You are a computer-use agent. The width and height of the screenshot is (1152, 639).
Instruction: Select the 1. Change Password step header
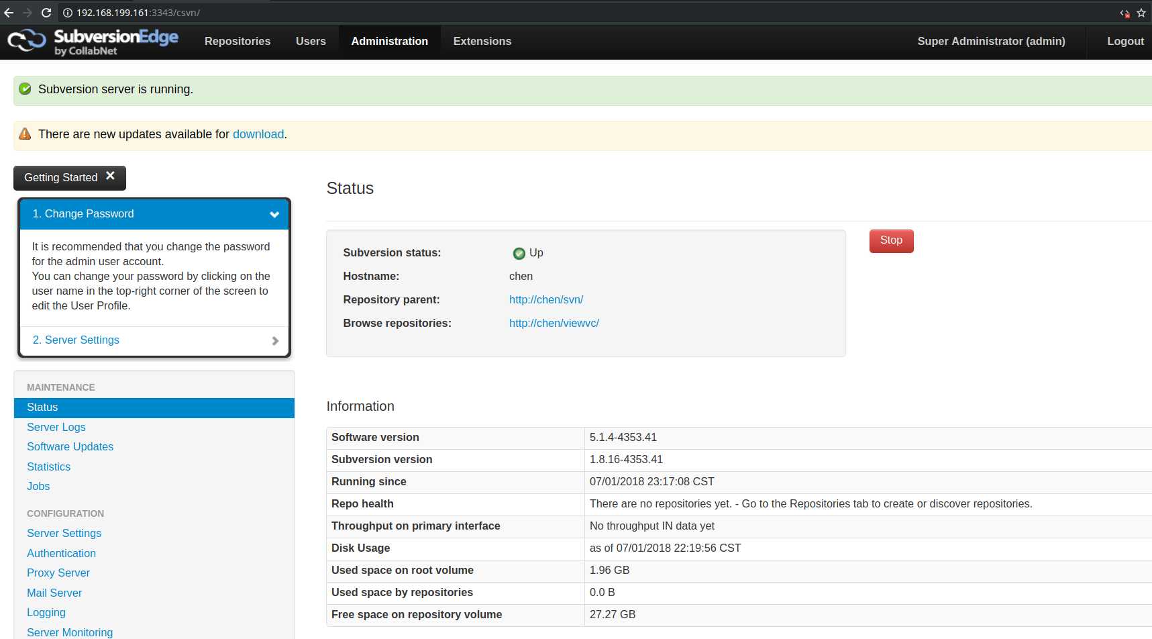154,214
